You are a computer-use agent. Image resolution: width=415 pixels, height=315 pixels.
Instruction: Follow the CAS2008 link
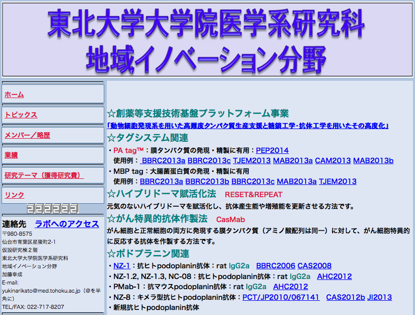pyautogui.click(x=314, y=266)
